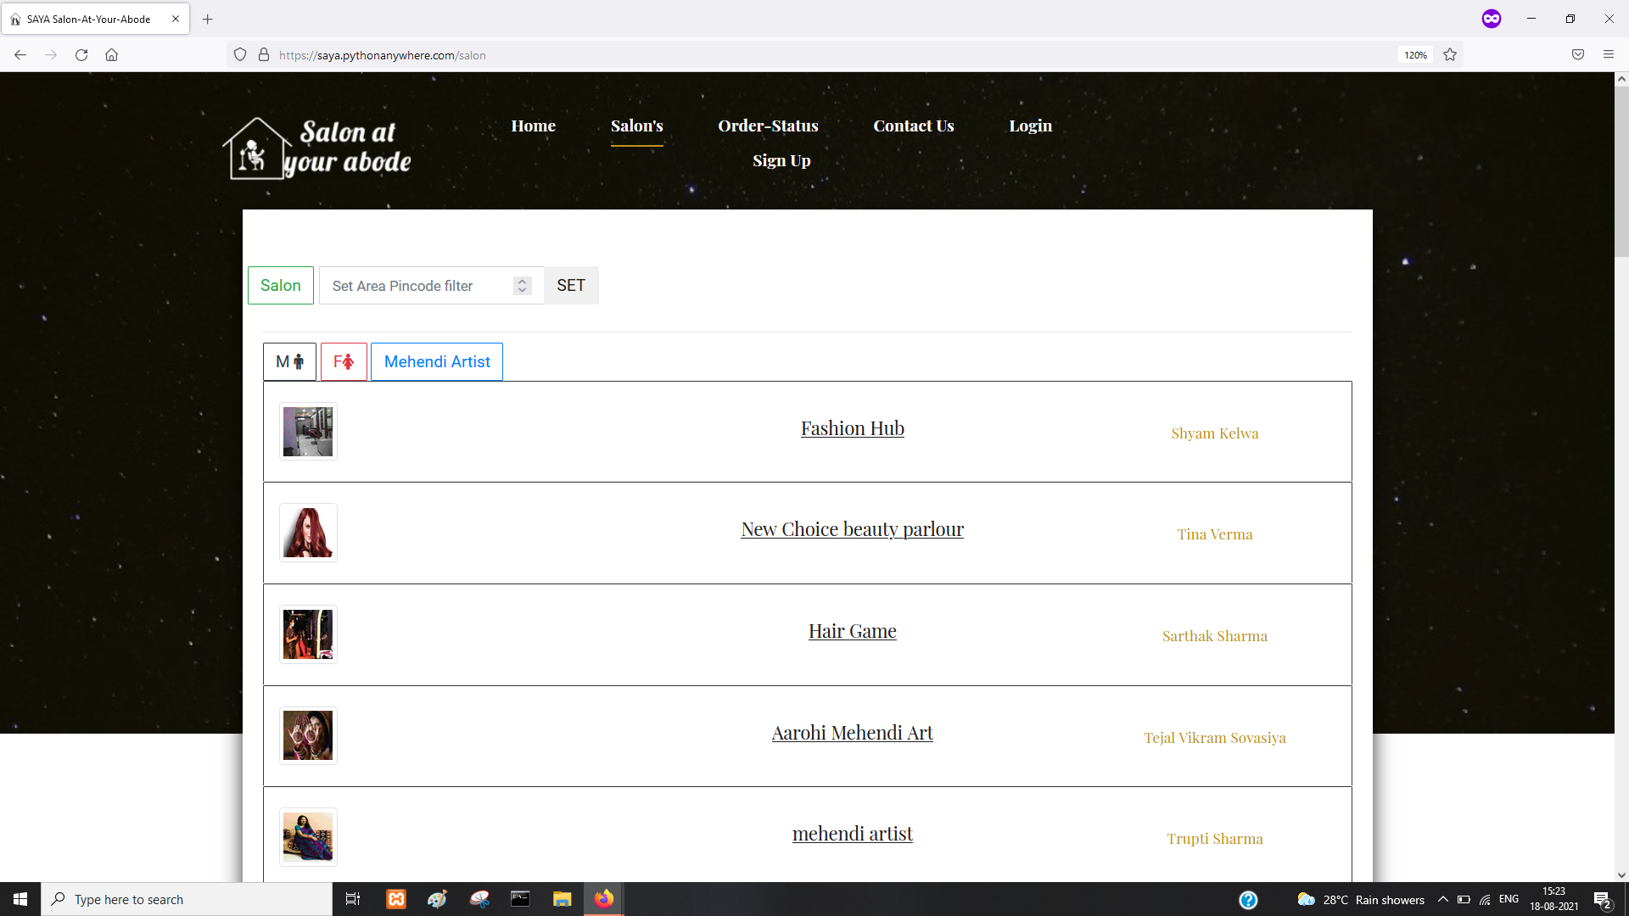Screen dimensions: 1629x916
Task: Click the Salon at your abode logo
Action: pyautogui.click(x=317, y=148)
